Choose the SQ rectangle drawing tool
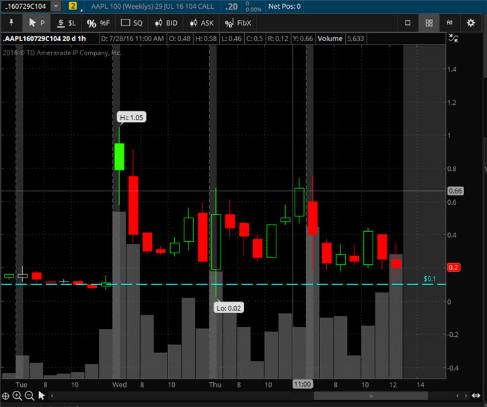Screen dimensions: 487x407 131,23
